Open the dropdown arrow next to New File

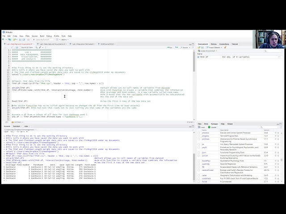[x=6, y=40]
